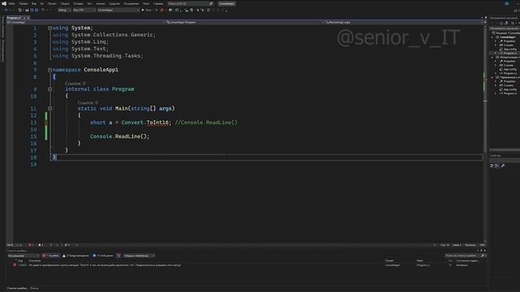Screen dimensions: 520x292
Task: Click the red Hot Reload icon
Action: [x=162, y=10]
